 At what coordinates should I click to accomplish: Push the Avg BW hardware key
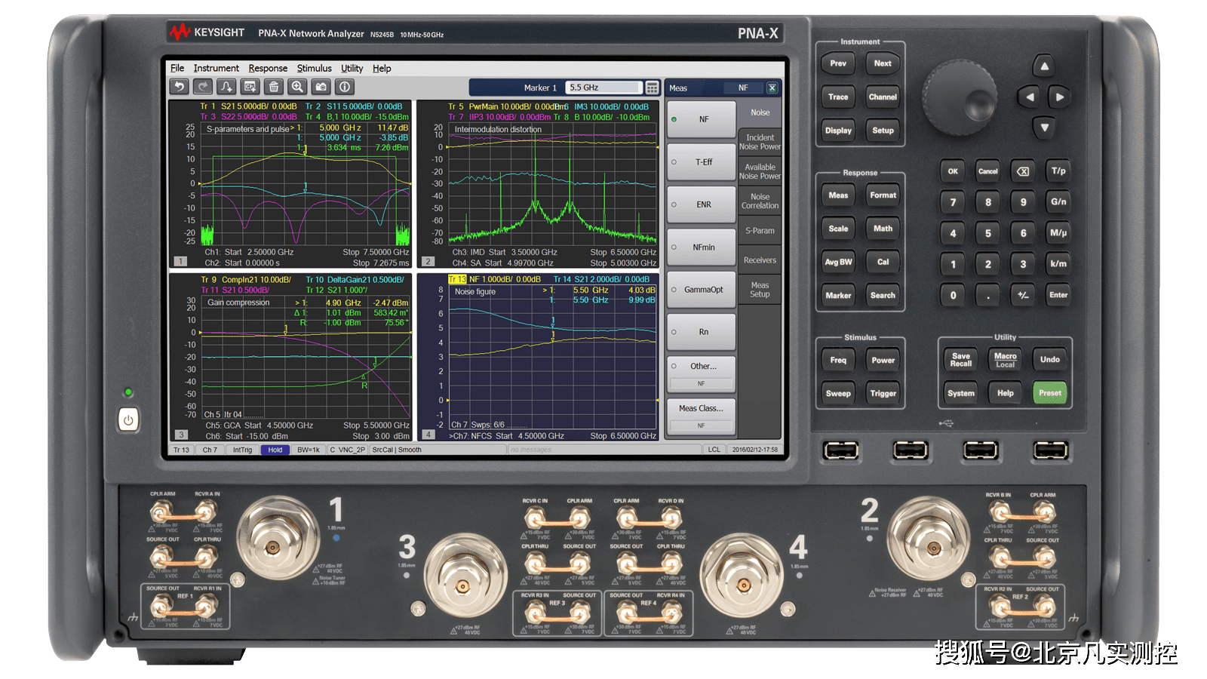838,262
